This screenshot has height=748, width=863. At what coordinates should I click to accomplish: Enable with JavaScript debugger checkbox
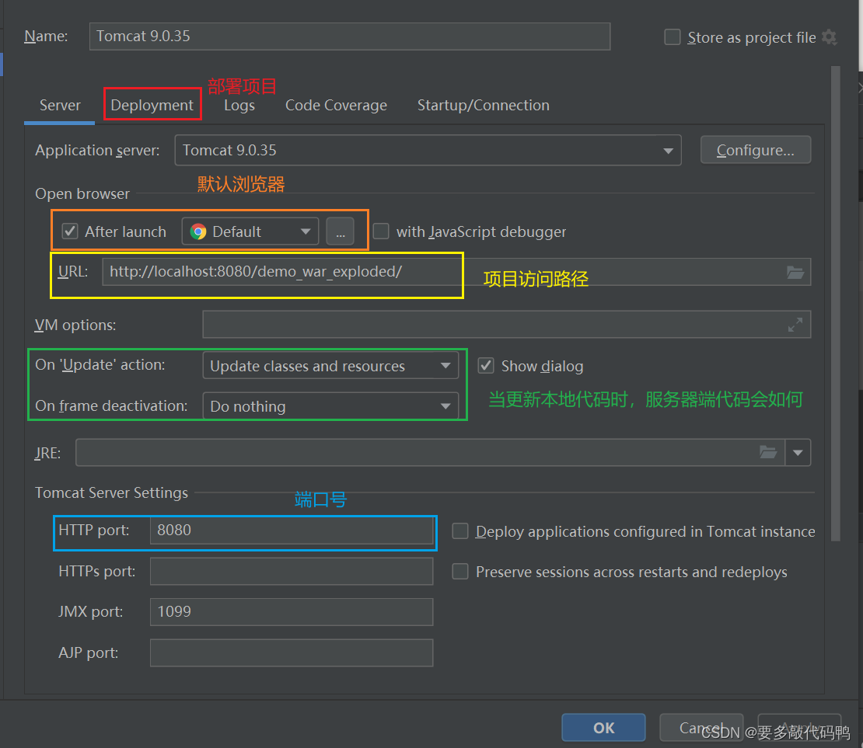381,231
